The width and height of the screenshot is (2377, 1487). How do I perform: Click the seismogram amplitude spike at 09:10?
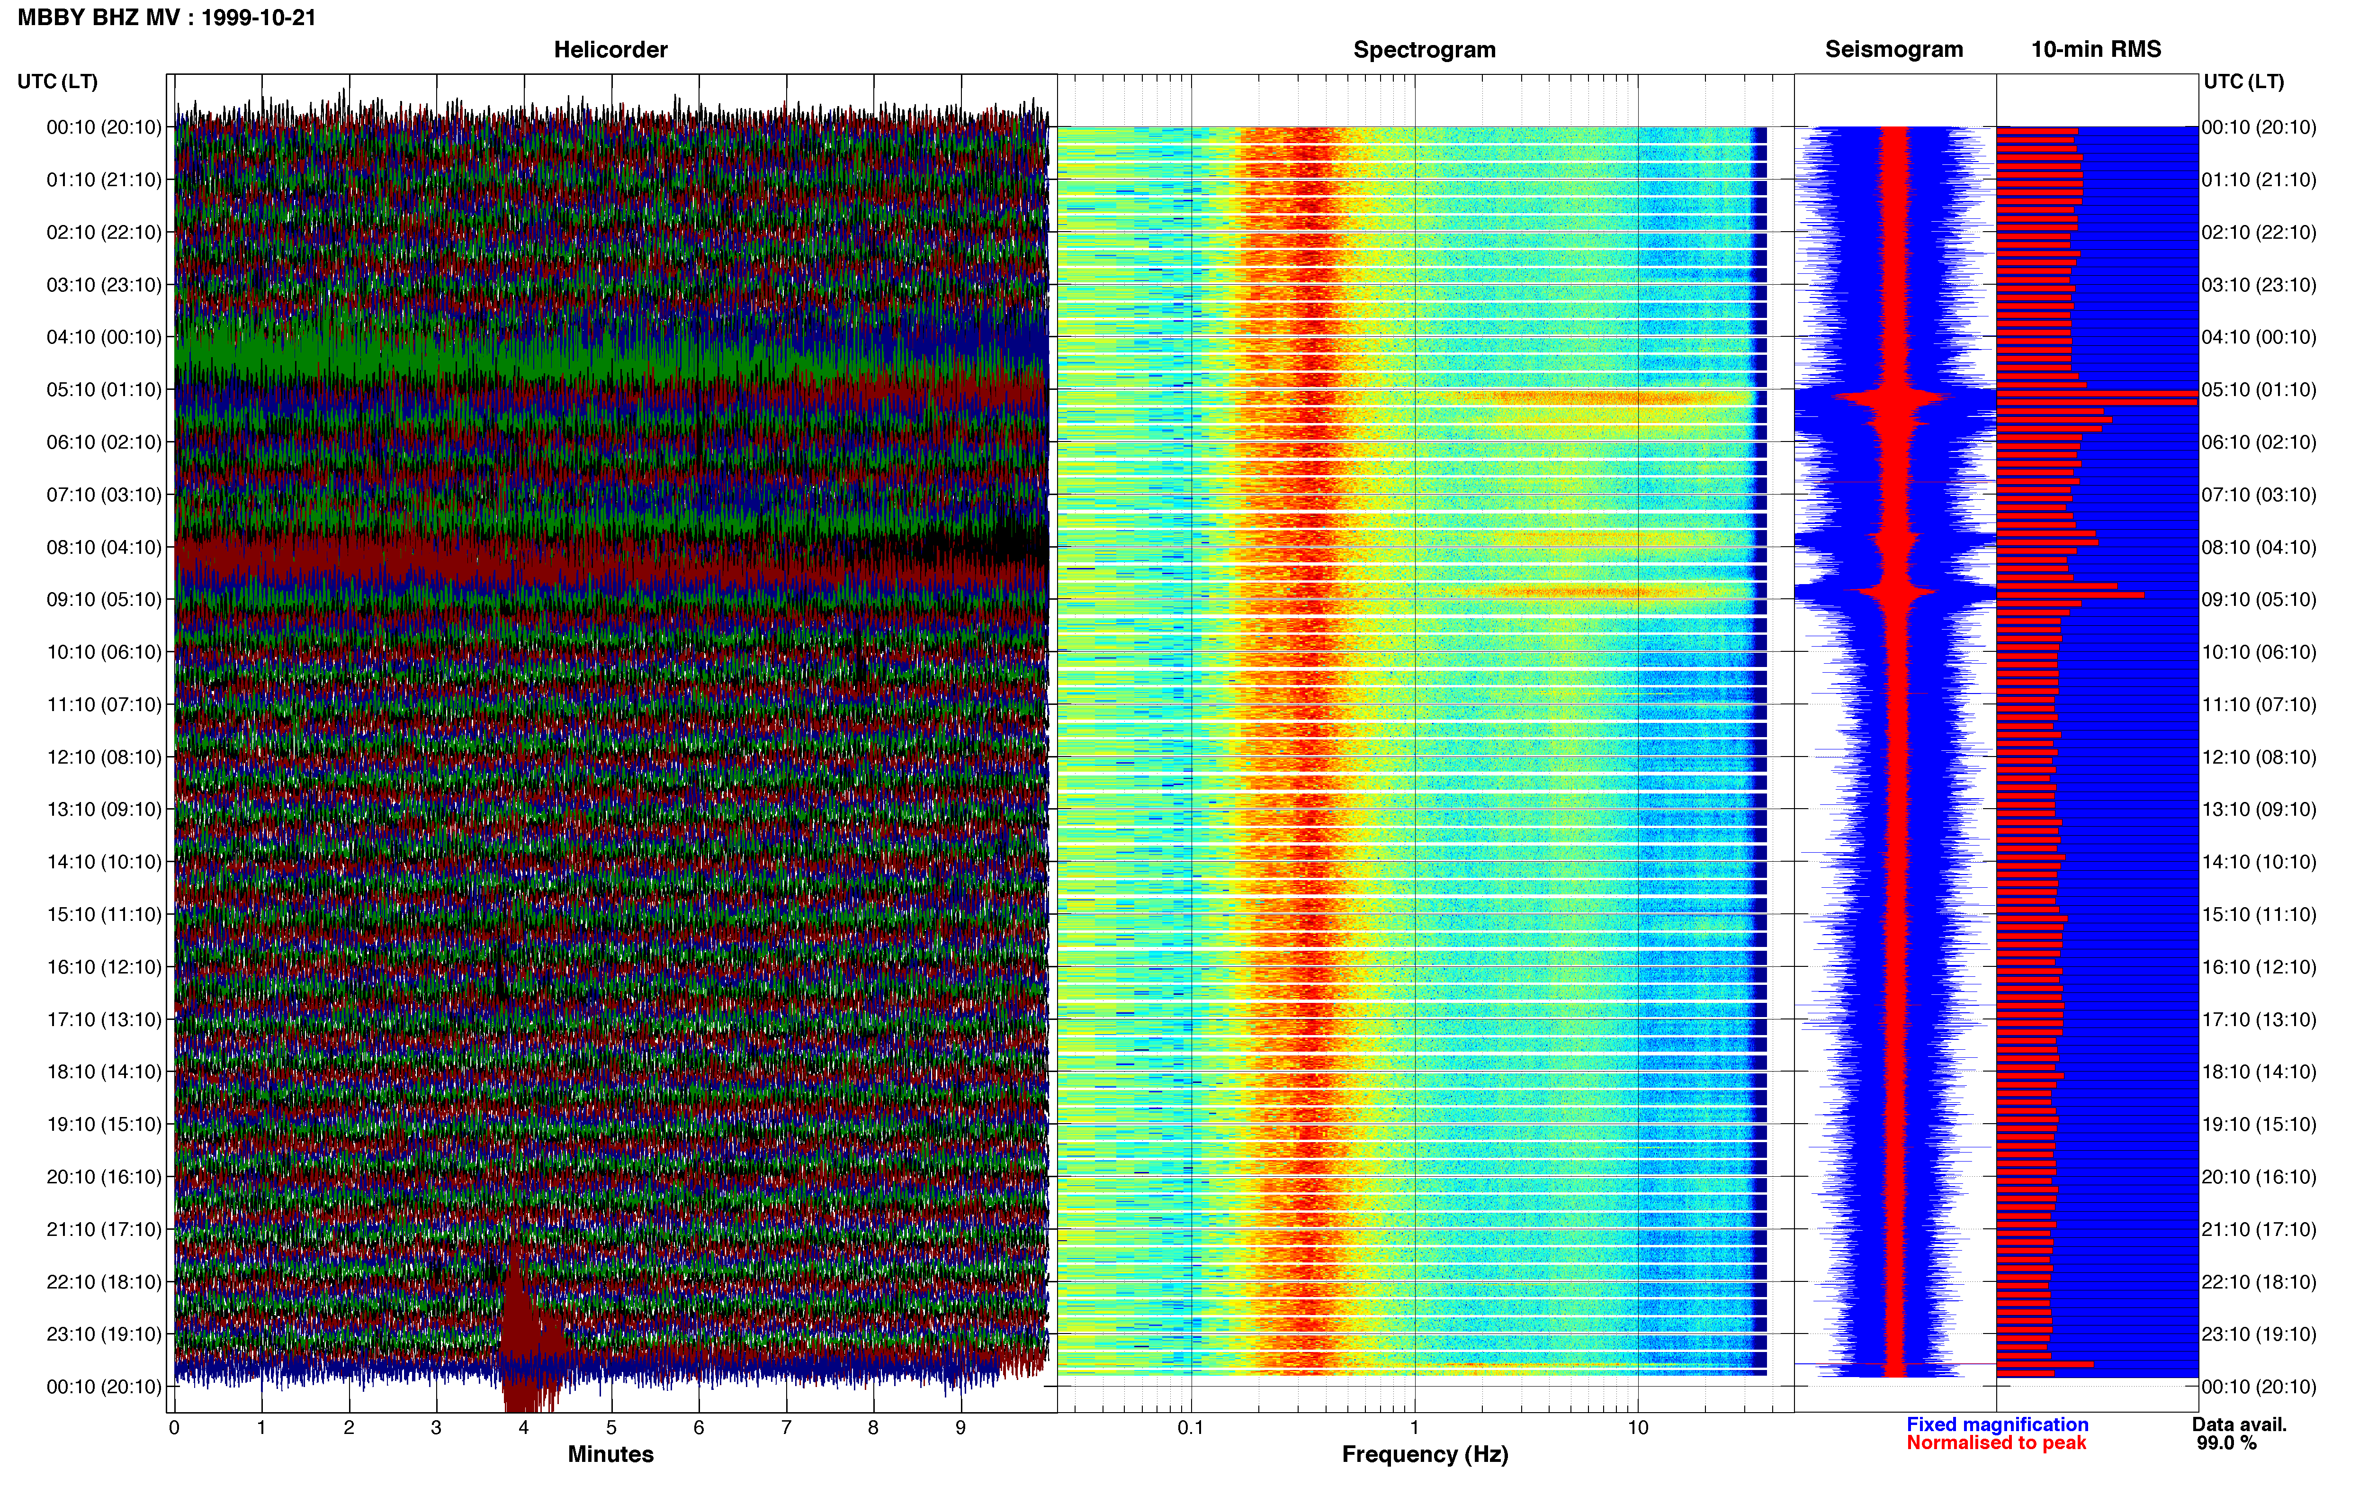pyautogui.click(x=1894, y=592)
